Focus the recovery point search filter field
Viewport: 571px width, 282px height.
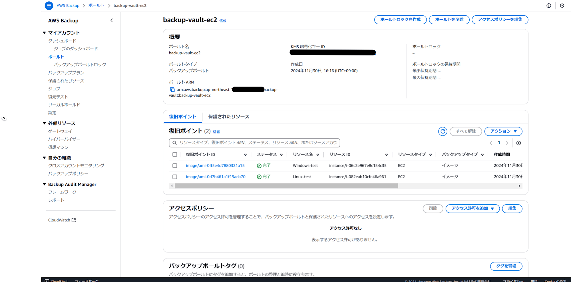(254, 143)
